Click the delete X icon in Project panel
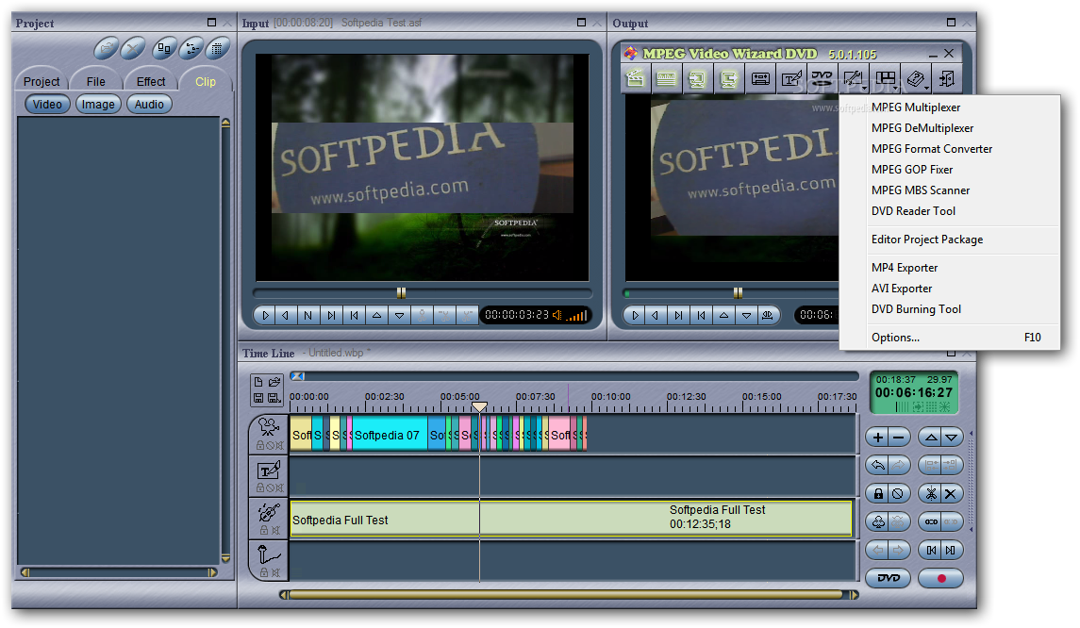The height and width of the screenshot is (628, 1080). (133, 48)
